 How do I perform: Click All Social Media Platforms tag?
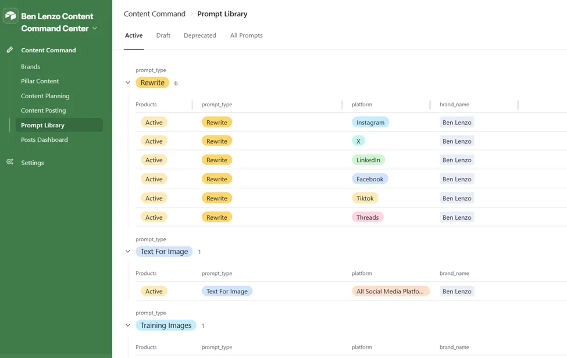pyautogui.click(x=391, y=291)
